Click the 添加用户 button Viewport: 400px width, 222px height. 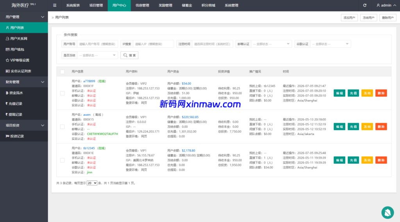(x=349, y=18)
